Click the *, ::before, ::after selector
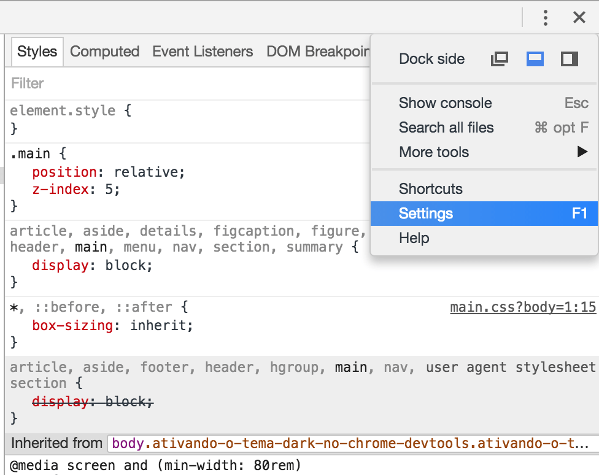 (x=91, y=307)
